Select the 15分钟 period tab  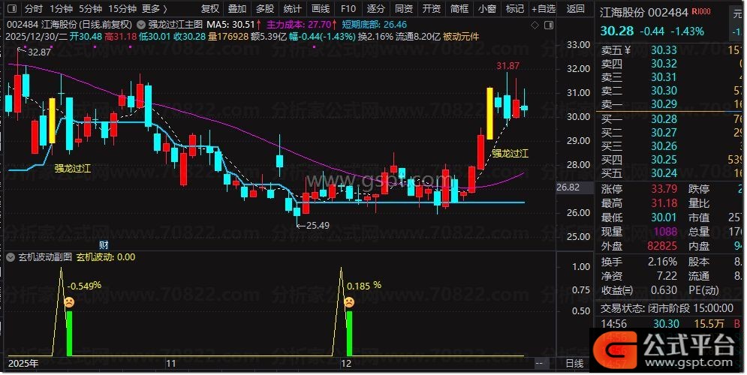click(x=122, y=9)
